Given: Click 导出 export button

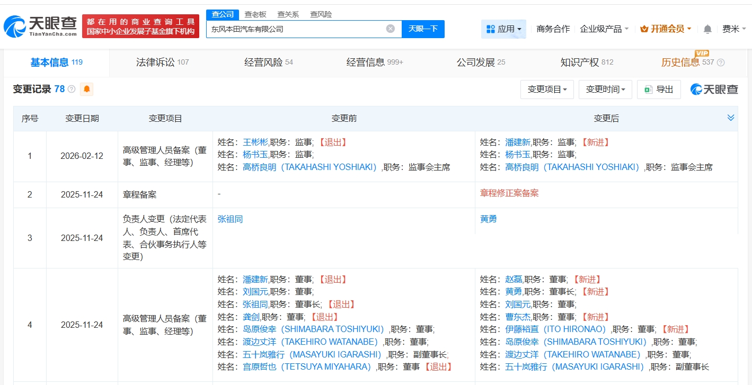Looking at the screenshot, I should (x=659, y=89).
